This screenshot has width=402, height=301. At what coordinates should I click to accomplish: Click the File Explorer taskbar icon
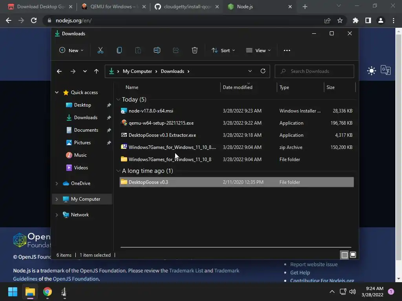pos(30,292)
